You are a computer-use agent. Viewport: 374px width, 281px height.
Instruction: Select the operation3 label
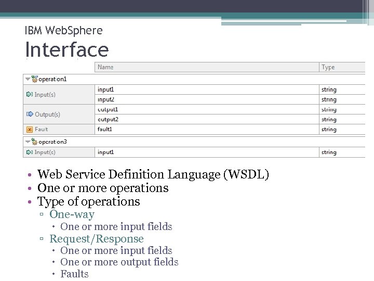pyautogui.click(x=52, y=142)
